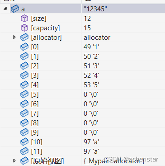Click the size value 12

tap(87, 19)
